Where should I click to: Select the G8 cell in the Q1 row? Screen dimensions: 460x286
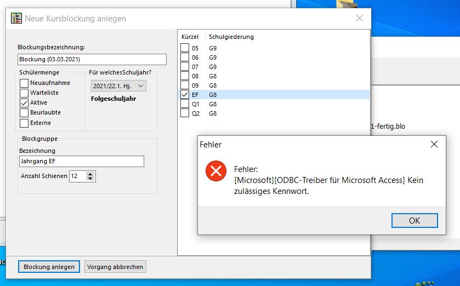[213, 104]
